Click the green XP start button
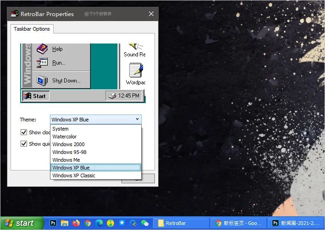325x230 pixels. click(x=21, y=223)
